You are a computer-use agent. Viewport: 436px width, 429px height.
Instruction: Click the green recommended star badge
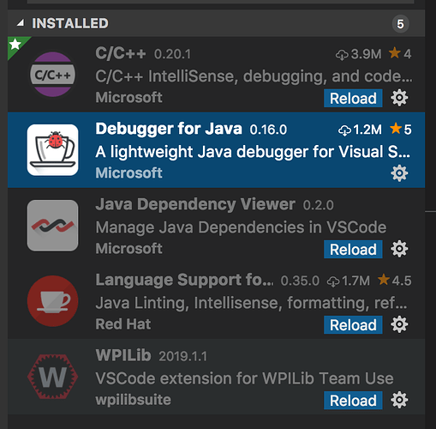pyautogui.click(x=15, y=45)
